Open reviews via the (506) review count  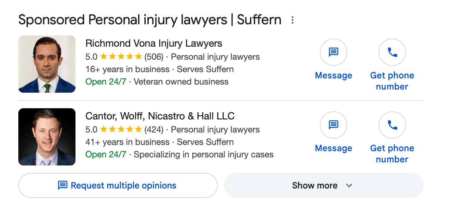pyautogui.click(x=154, y=56)
